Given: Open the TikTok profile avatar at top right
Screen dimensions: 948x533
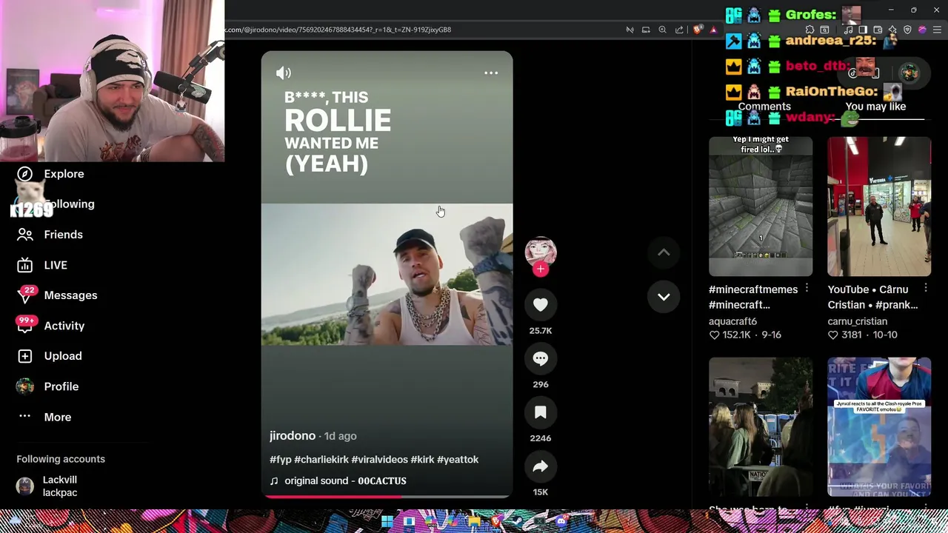Looking at the screenshot, I should pyautogui.click(x=909, y=73).
